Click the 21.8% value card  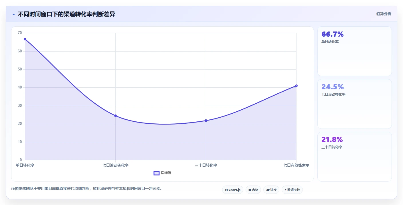coord(354,157)
